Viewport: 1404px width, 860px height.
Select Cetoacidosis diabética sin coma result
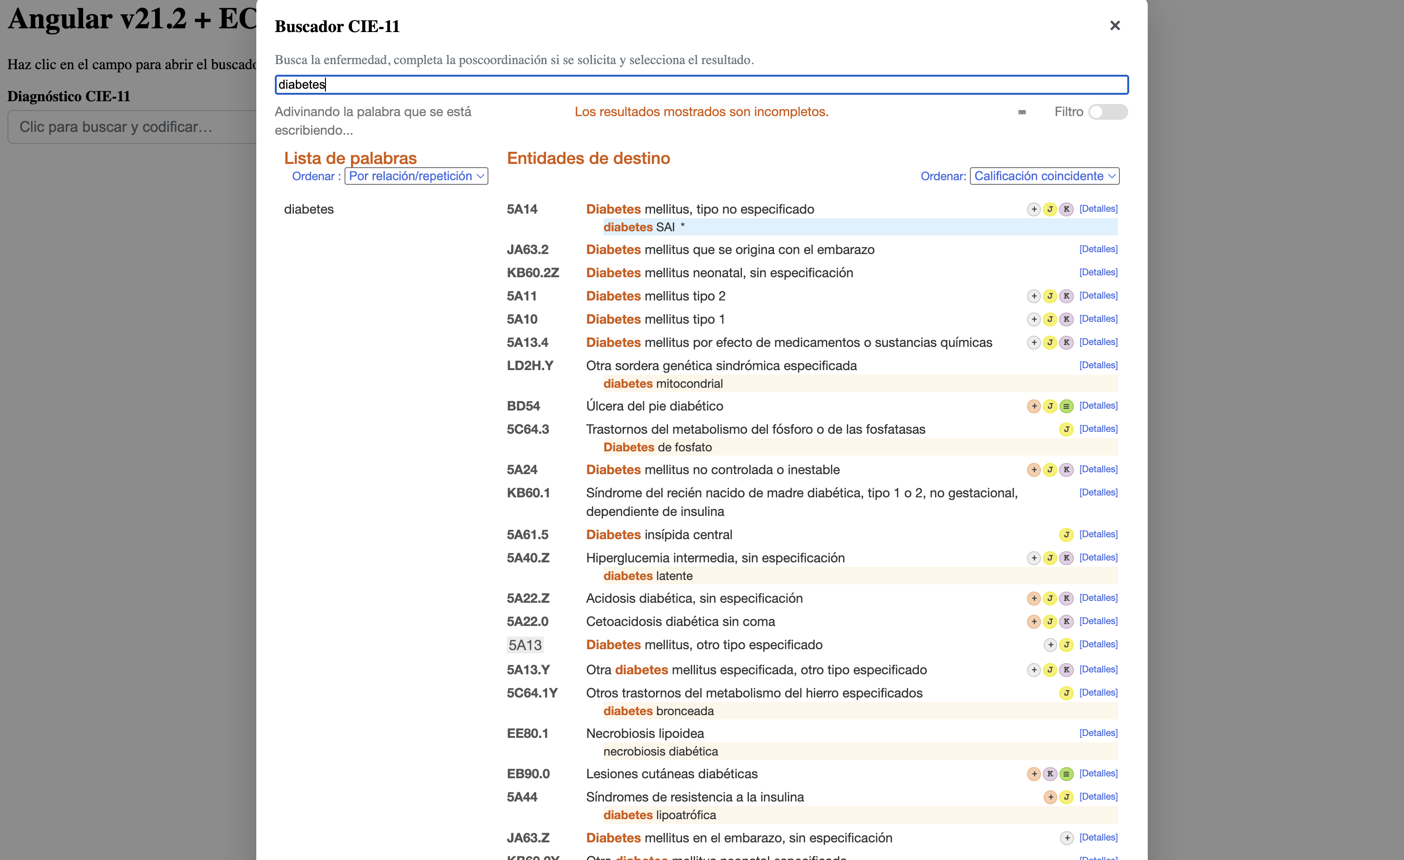680,622
